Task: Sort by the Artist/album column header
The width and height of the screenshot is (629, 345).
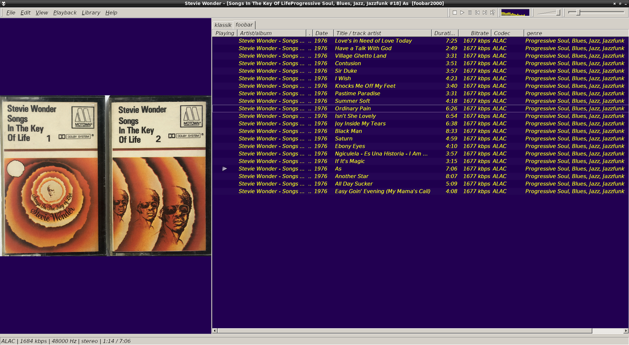Action: pyautogui.click(x=272, y=33)
